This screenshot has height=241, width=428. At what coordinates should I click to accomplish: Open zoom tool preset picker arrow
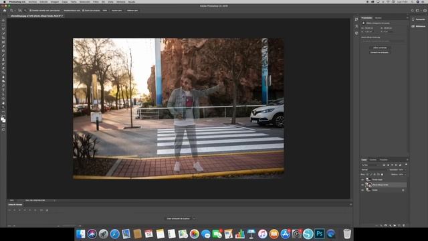click(x=15, y=11)
